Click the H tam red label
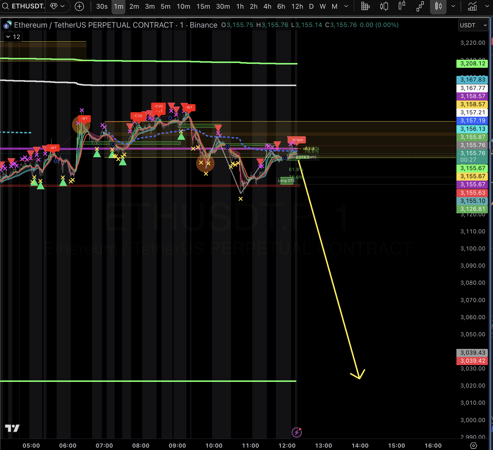Viewport: 493px width, 450px height. click(x=297, y=140)
